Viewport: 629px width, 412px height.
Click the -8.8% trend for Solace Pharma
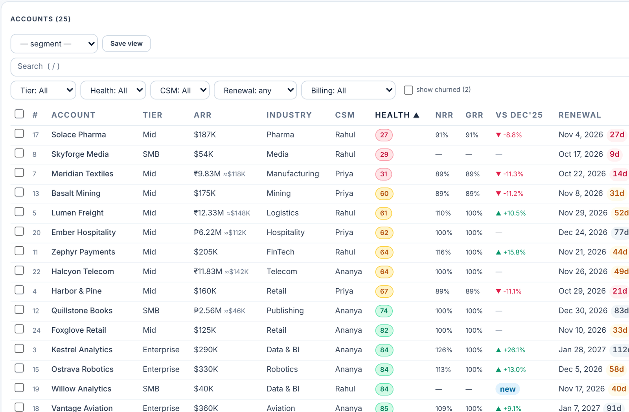pos(509,135)
